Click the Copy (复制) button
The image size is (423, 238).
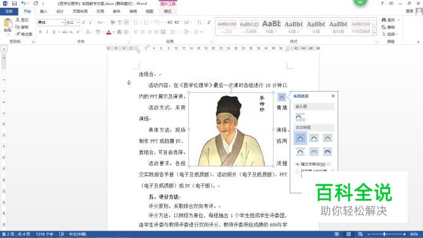[x=22, y=27]
